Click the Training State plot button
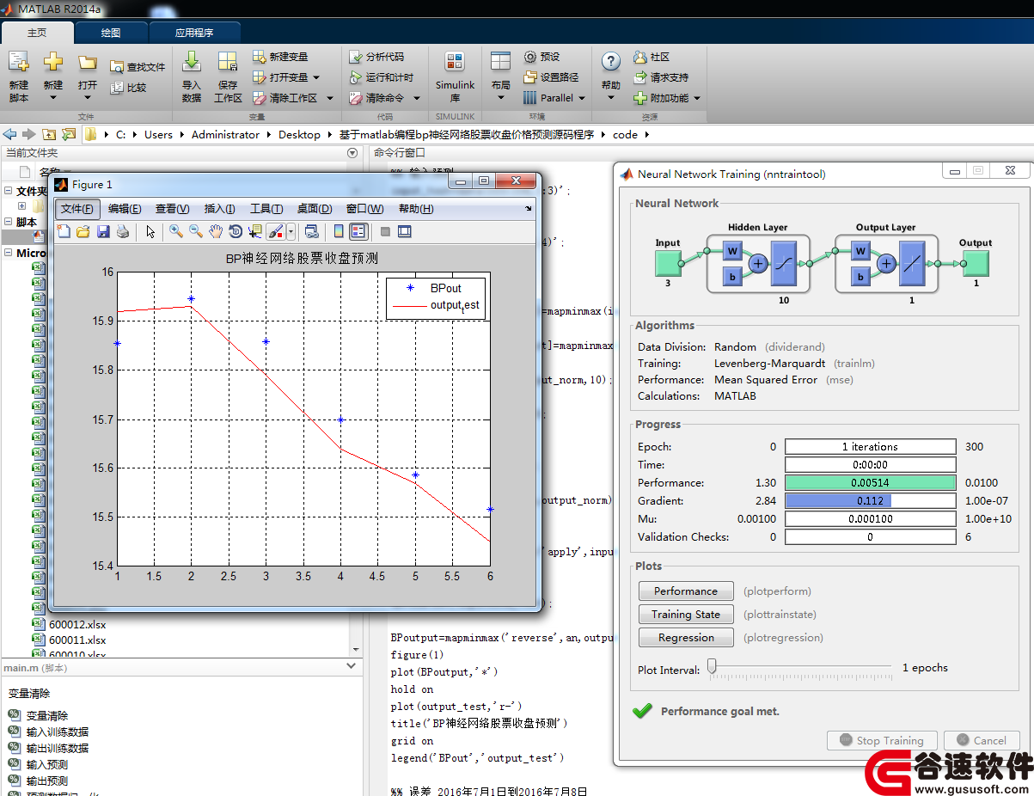 (x=686, y=615)
